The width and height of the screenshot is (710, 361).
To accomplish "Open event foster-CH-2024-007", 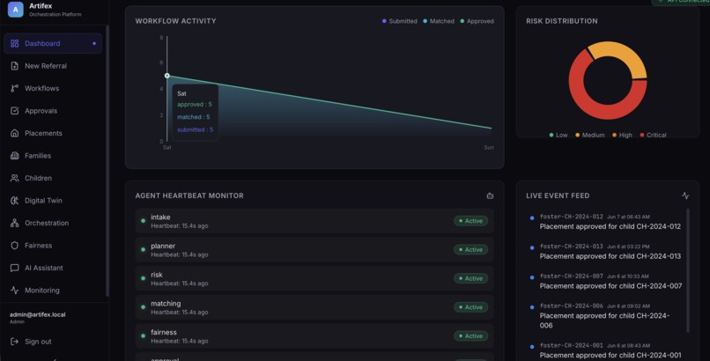I will 606,281.
